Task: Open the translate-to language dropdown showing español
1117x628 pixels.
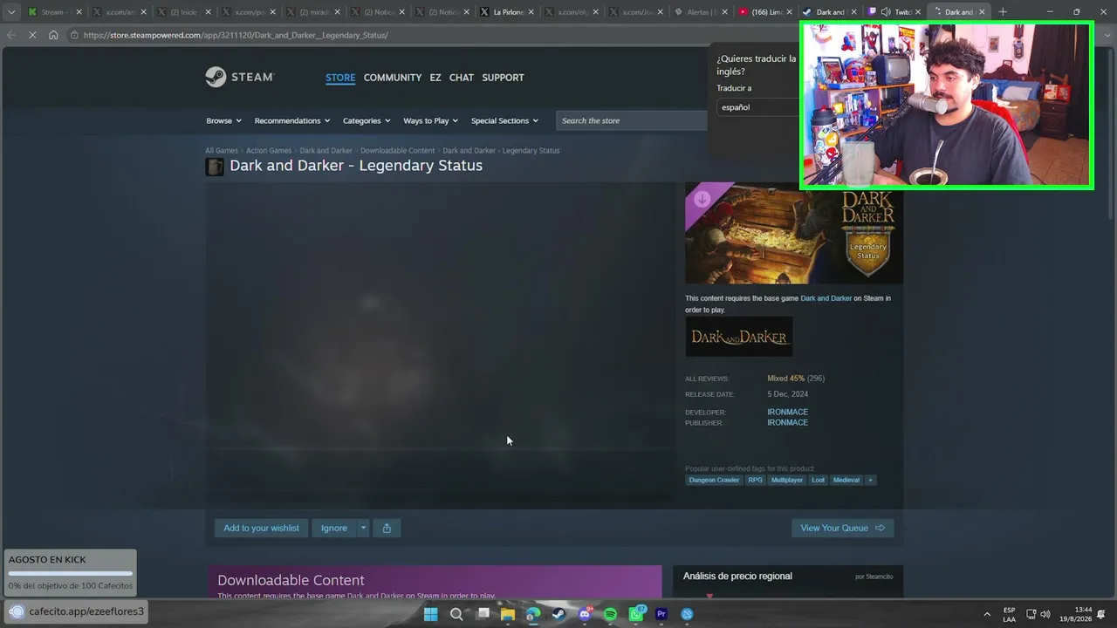Action: tap(757, 107)
